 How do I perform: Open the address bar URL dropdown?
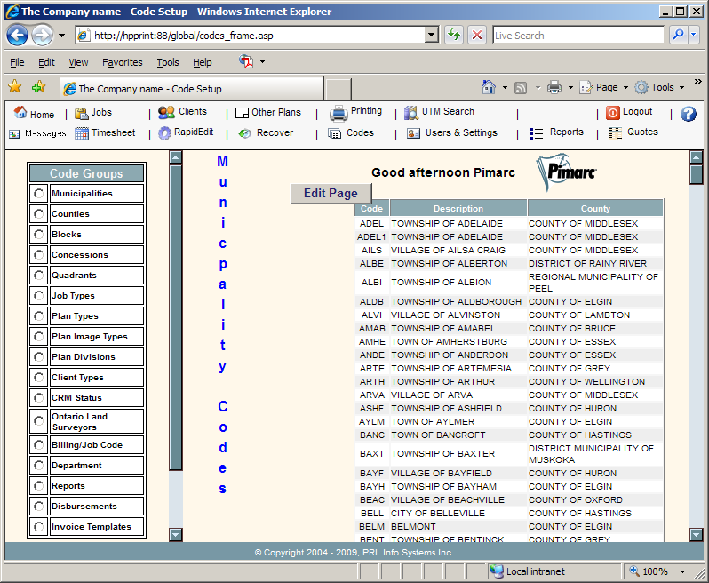click(x=432, y=35)
